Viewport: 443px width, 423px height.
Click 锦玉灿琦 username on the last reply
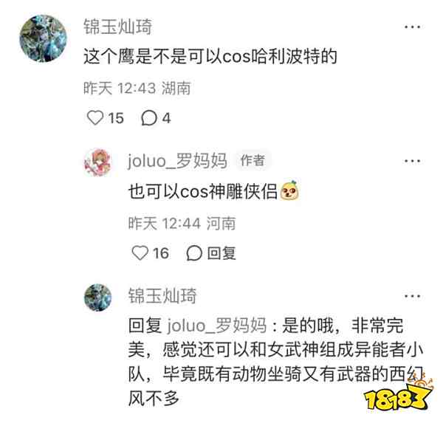coord(162,296)
